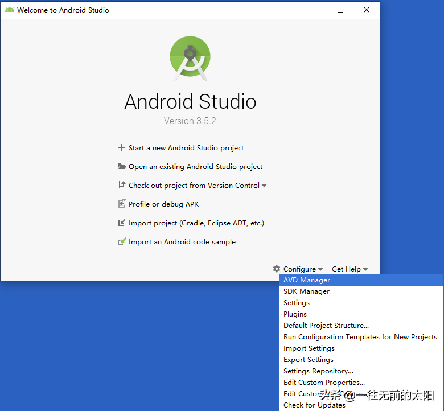Import project from Gradle or Eclipse ADT
The height and width of the screenshot is (411, 444).
tap(196, 223)
